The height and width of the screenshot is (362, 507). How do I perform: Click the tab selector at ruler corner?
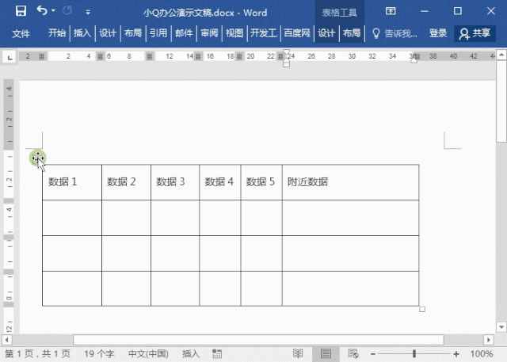10,58
